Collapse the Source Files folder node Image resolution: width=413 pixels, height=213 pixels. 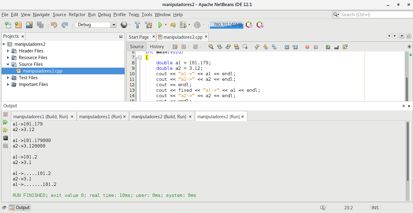8,64
